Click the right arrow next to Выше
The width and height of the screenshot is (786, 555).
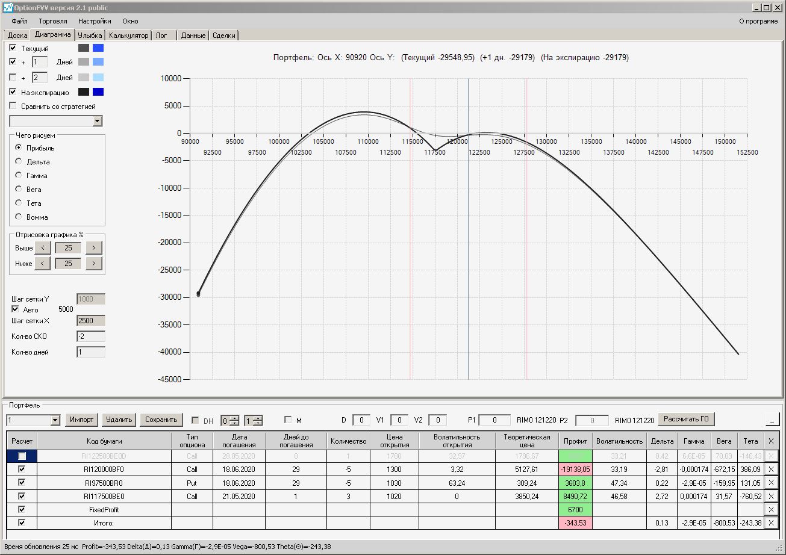point(94,248)
